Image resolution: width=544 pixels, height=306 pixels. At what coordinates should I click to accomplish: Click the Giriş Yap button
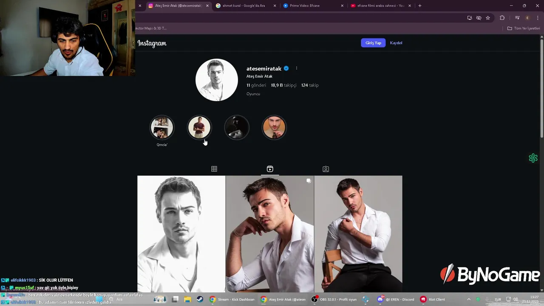373,43
